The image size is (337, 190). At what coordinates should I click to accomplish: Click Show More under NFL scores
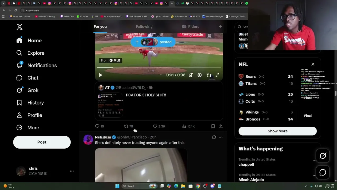277,131
